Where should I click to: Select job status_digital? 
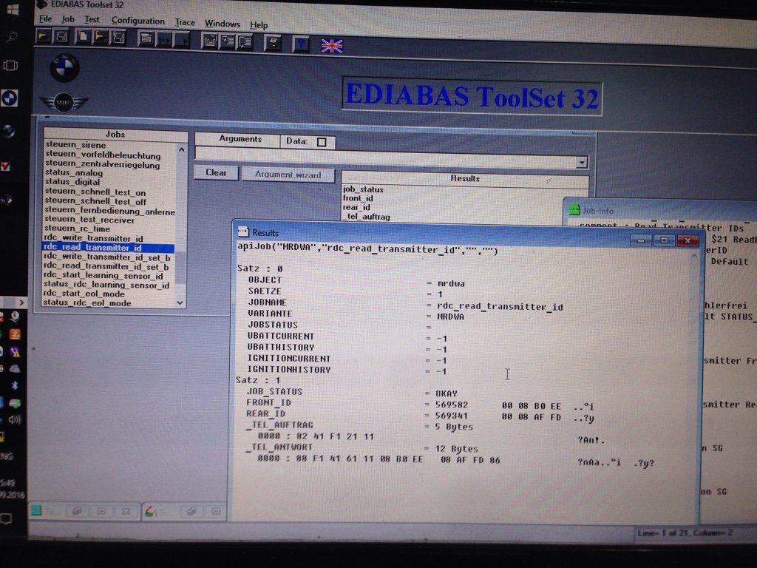tap(72, 182)
